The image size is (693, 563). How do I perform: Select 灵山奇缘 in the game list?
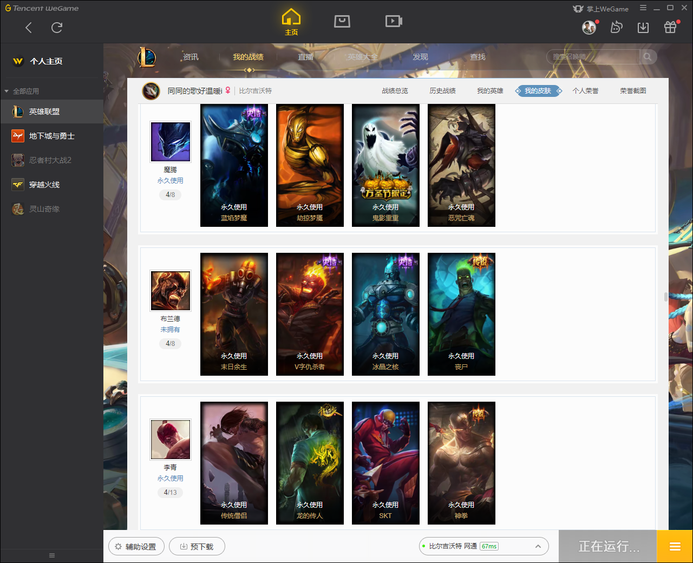[52, 209]
